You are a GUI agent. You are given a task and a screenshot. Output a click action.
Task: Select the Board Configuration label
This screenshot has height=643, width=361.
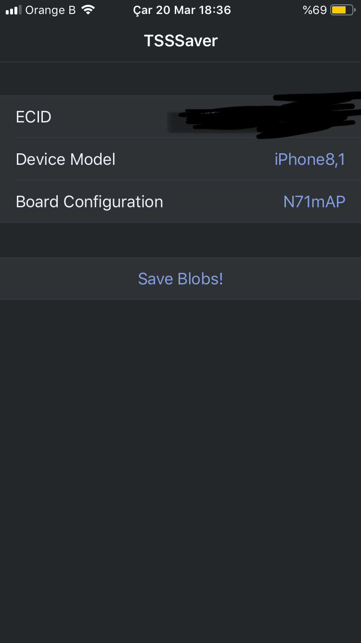point(90,201)
